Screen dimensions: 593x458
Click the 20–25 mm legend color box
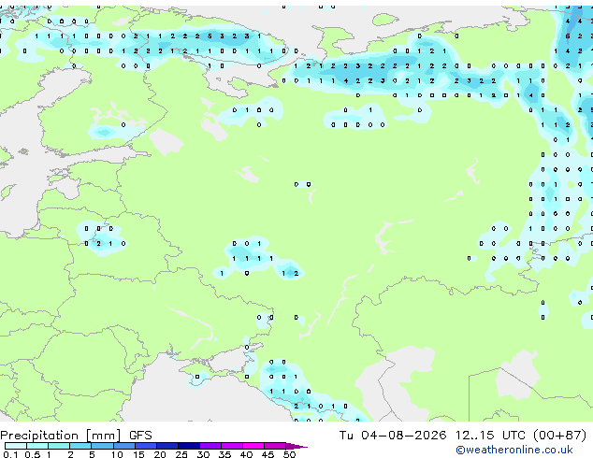tap(166, 446)
